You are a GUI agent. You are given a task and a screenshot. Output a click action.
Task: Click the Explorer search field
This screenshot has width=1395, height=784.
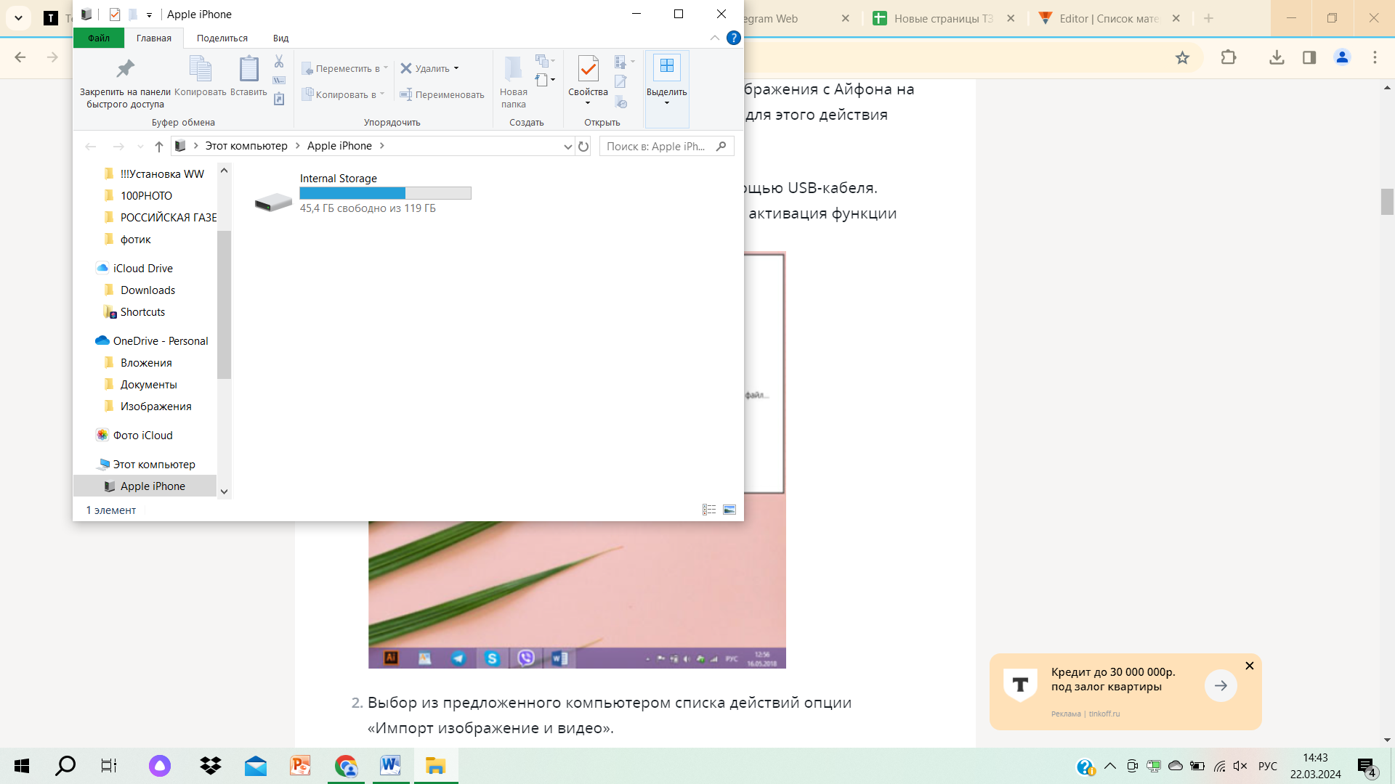(658, 147)
